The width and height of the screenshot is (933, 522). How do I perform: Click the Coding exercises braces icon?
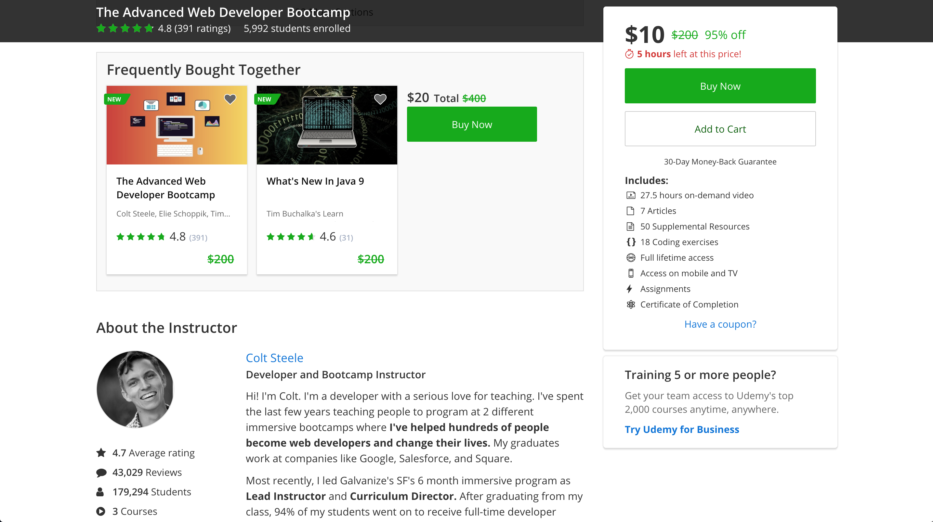point(631,242)
